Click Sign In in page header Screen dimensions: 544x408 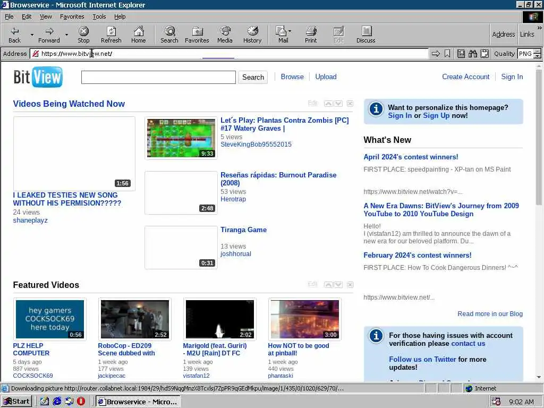pyautogui.click(x=512, y=76)
